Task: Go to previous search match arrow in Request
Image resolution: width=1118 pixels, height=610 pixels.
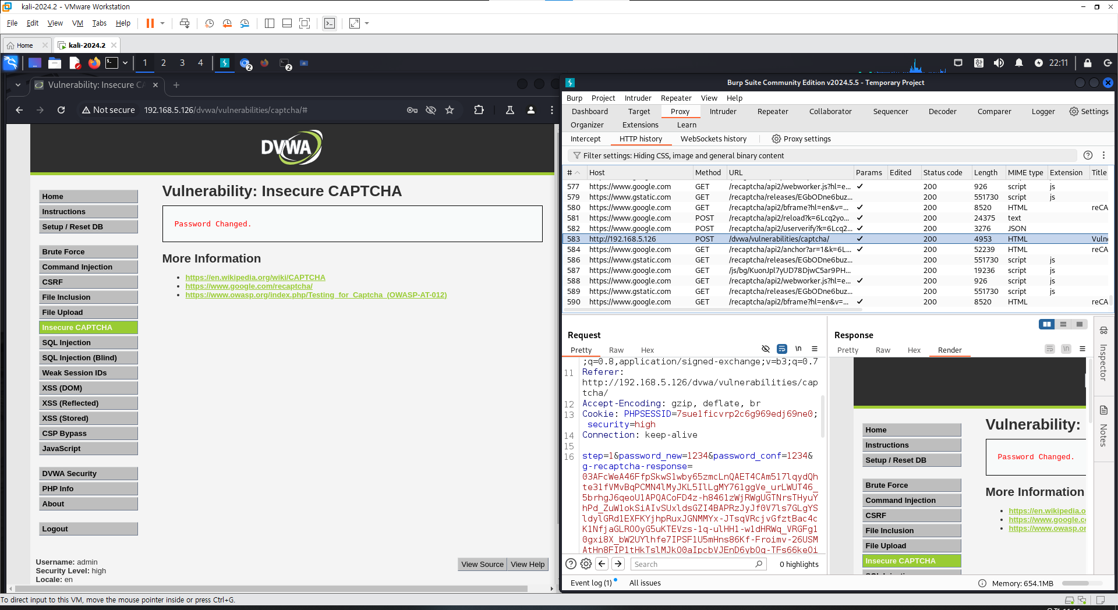Action: point(602,564)
